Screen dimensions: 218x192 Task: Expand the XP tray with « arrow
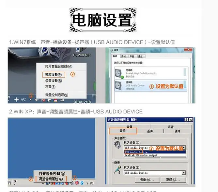43,183
